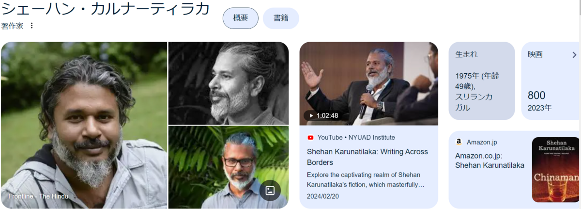
Task: Click the Amazon.jp source label
Action: [x=482, y=142]
